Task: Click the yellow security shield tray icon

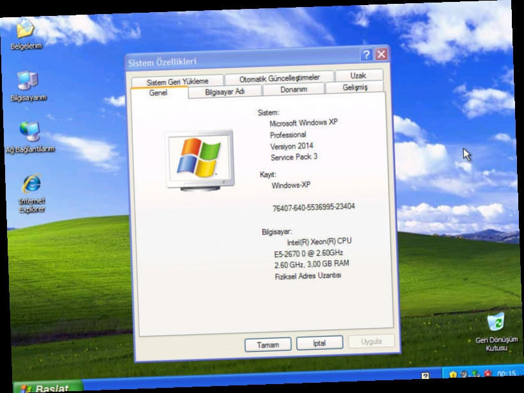Action: (x=453, y=373)
